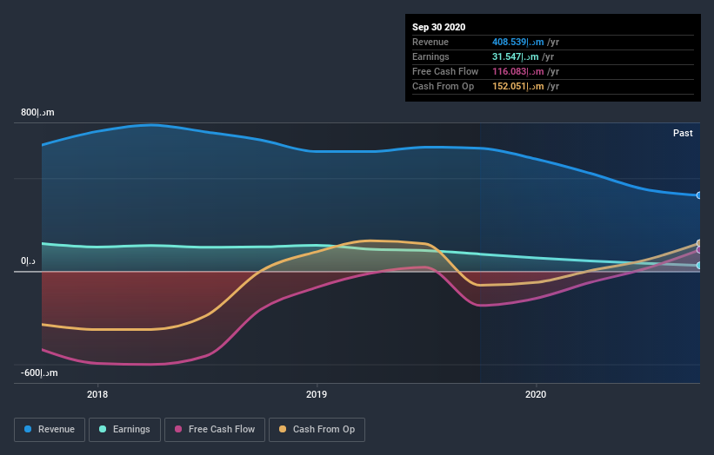The height and width of the screenshot is (455, 714).
Task: Click the 0 y-axis label
Action: pyautogui.click(x=28, y=260)
